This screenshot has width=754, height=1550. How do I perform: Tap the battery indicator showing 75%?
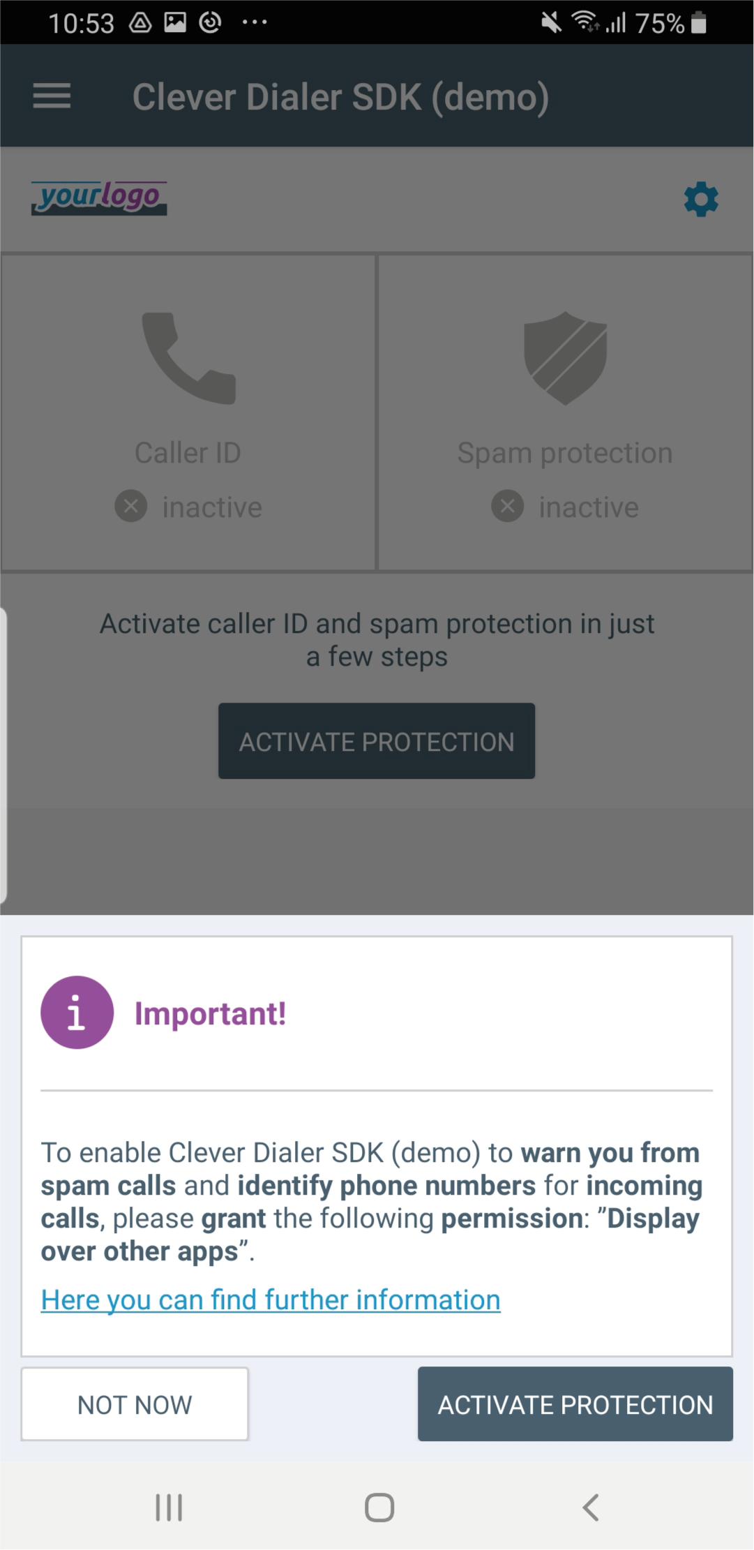[668, 23]
